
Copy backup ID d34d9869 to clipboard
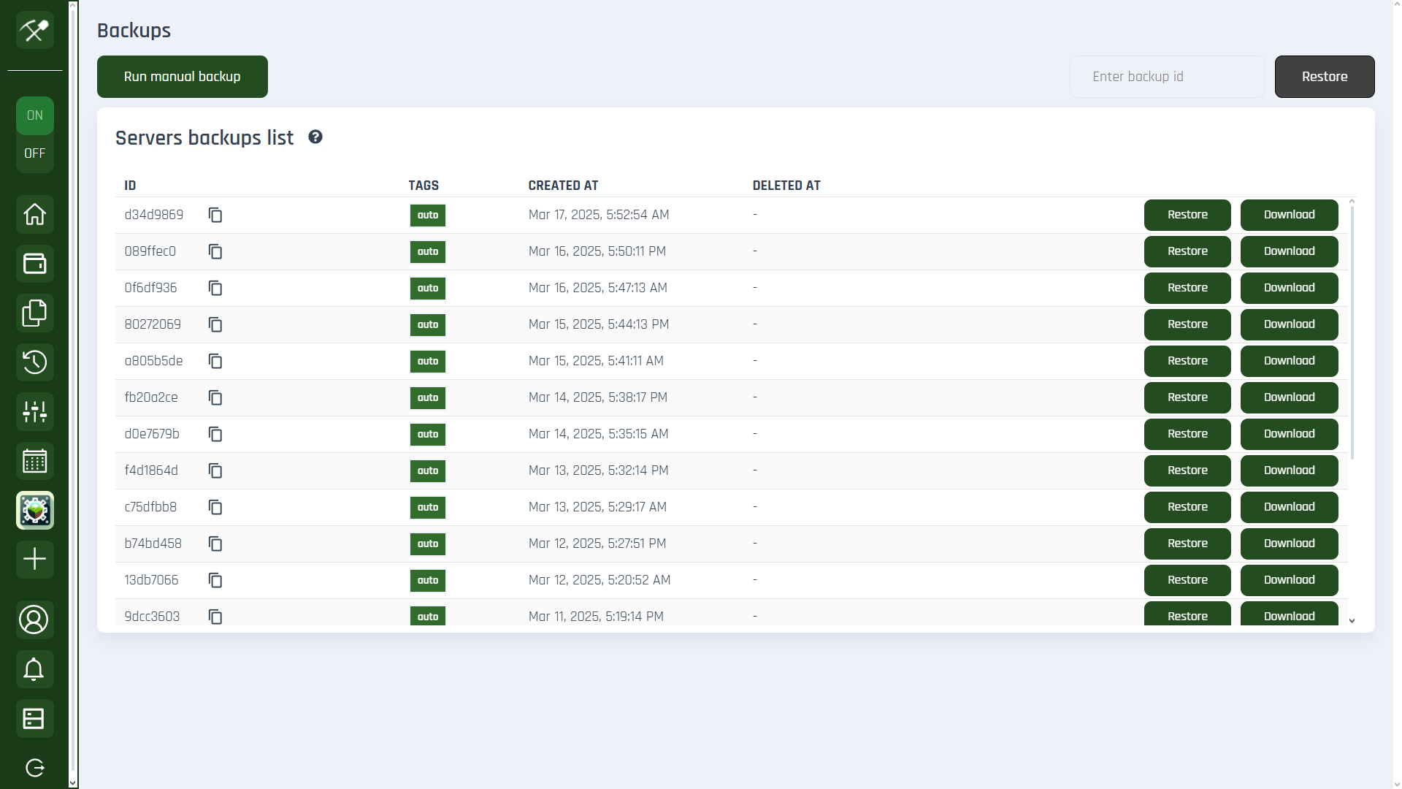(215, 215)
